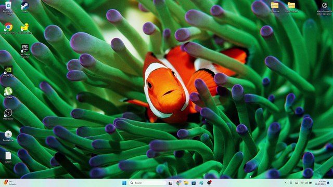The width and height of the screenshot is (333, 187).
Task: Open the Windows Start menu
Action: pos(124,183)
